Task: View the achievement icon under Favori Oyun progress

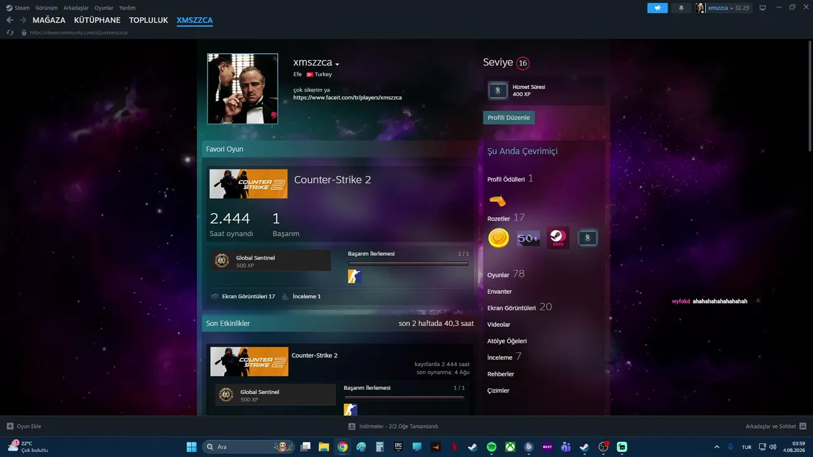Action: [354, 276]
